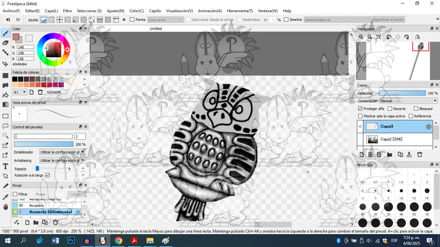
Task: Open the Línea recta shape dropdown
Action: pyautogui.click(x=165, y=20)
